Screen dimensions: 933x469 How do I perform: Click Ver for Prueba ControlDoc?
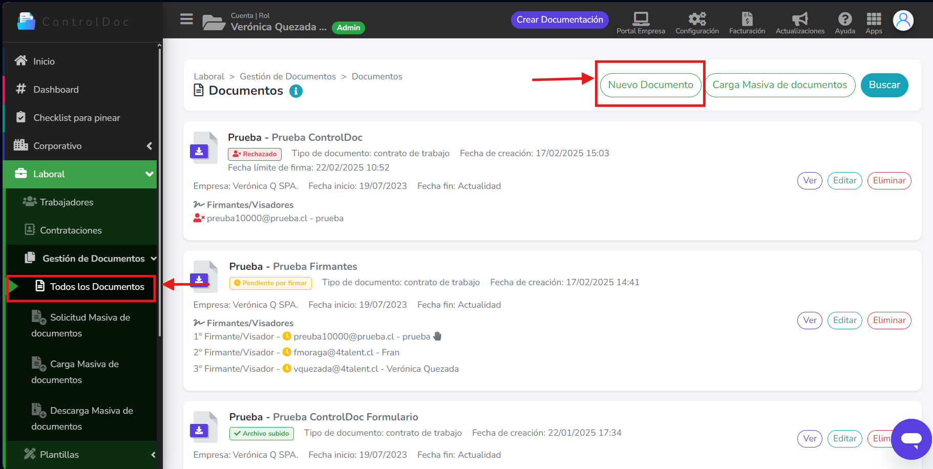[x=810, y=180]
